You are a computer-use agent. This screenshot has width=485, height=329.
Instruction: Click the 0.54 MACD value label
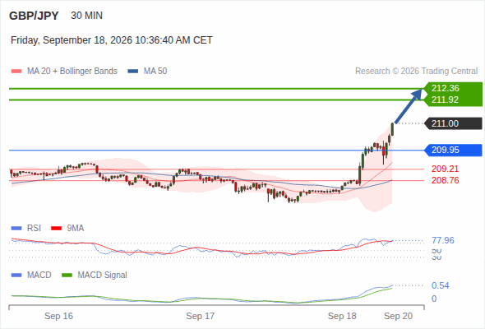440,285
